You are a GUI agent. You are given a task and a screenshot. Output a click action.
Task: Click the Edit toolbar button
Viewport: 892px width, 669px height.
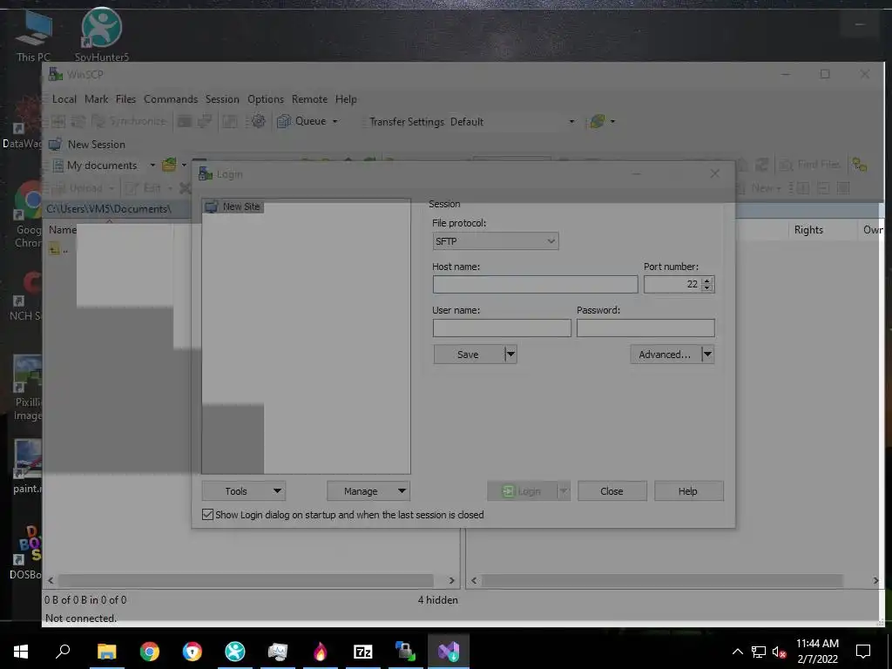(x=145, y=188)
